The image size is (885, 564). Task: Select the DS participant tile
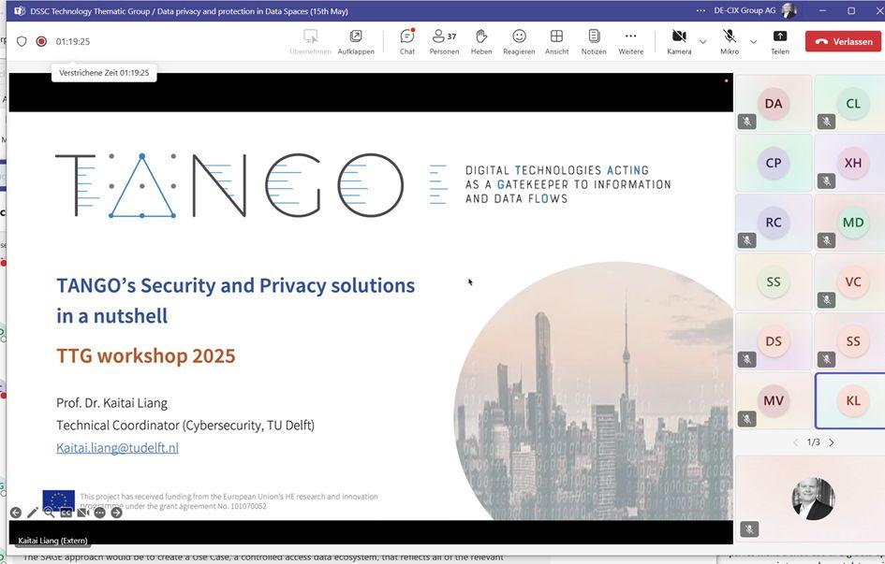click(774, 341)
